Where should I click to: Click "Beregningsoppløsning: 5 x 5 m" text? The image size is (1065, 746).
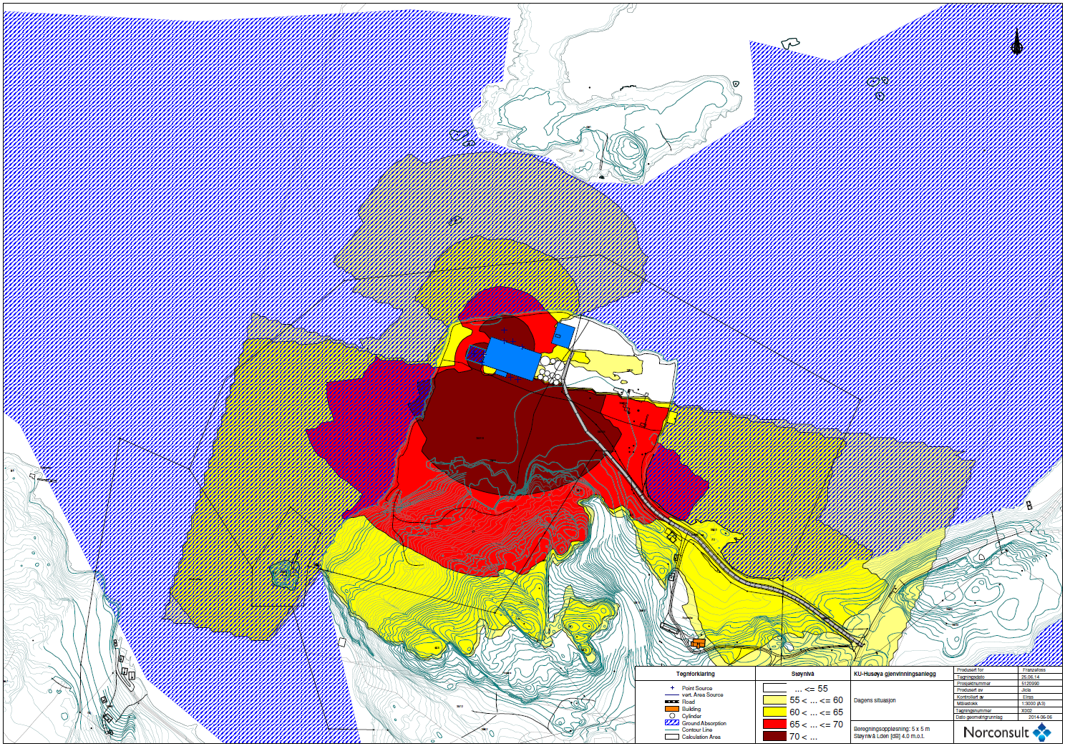(892, 729)
